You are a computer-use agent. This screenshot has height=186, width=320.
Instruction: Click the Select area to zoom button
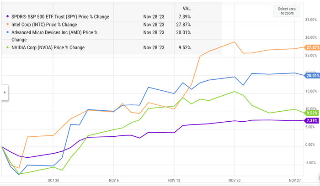[x=287, y=11]
